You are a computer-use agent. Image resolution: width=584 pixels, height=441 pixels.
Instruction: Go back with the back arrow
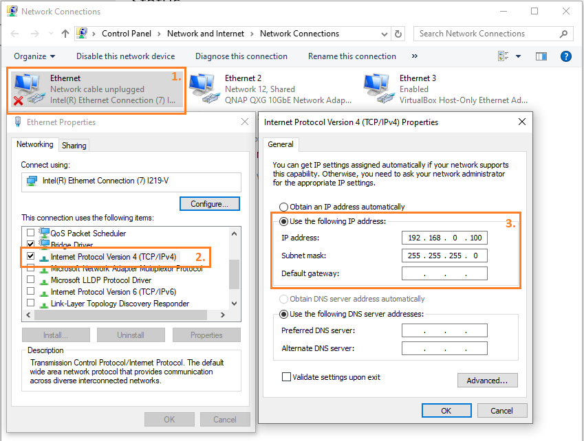(x=15, y=34)
